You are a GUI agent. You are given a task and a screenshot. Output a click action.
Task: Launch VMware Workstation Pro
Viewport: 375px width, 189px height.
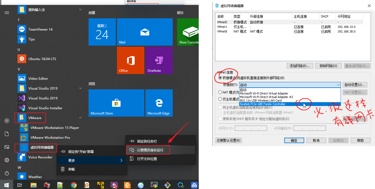click(x=50, y=137)
